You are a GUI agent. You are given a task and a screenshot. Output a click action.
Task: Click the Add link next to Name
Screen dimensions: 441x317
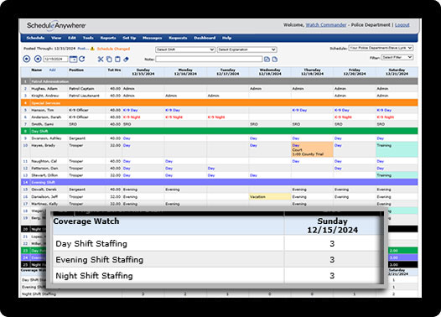click(52, 70)
